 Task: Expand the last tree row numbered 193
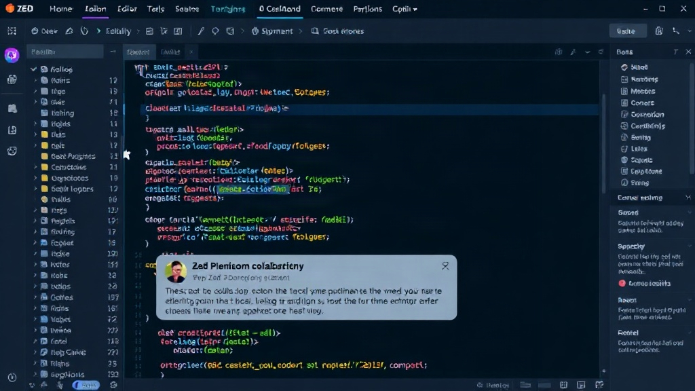tap(35, 374)
